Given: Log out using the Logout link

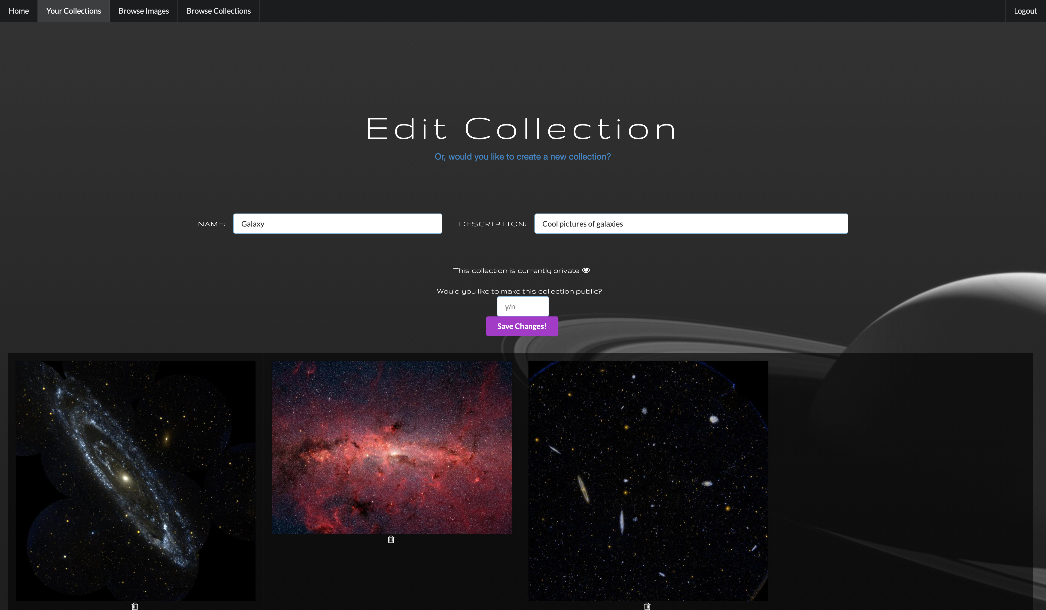Looking at the screenshot, I should 1025,11.
